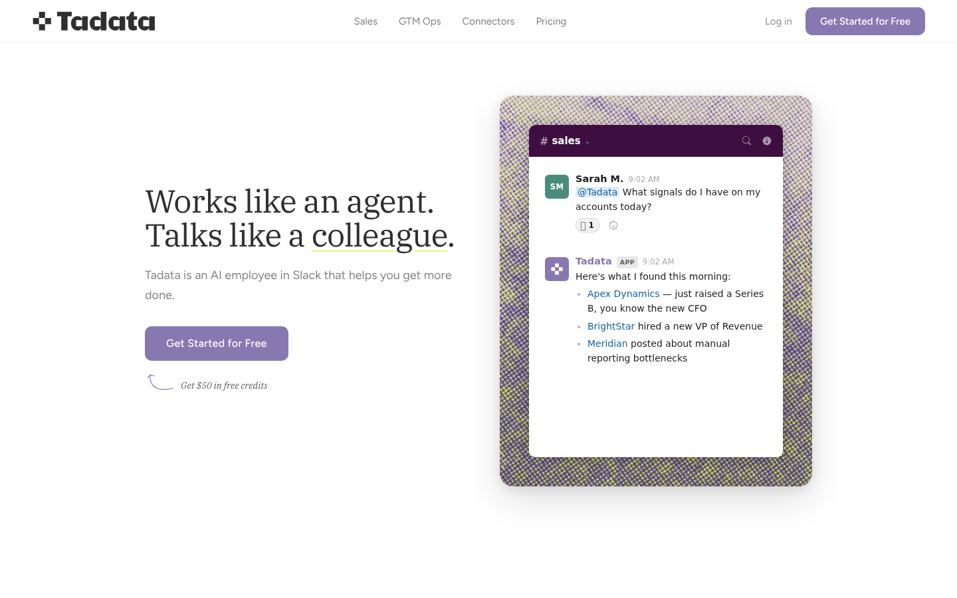Click the underlined word 'colleague'
Viewport: 957px width, 598px height.
point(379,237)
